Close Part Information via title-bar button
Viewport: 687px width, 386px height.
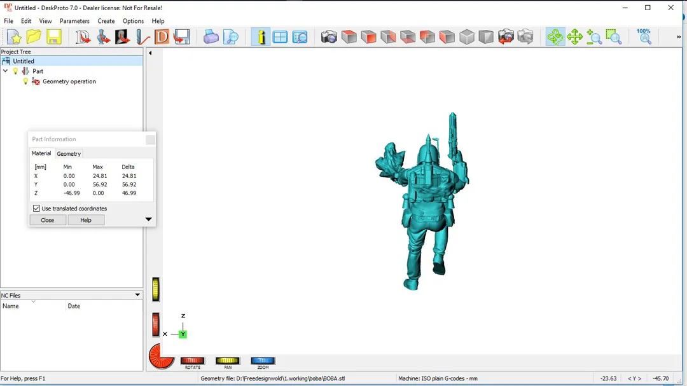pos(150,139)
